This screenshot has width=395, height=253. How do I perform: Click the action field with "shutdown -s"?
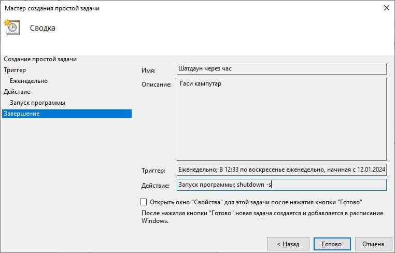point(281,185)
